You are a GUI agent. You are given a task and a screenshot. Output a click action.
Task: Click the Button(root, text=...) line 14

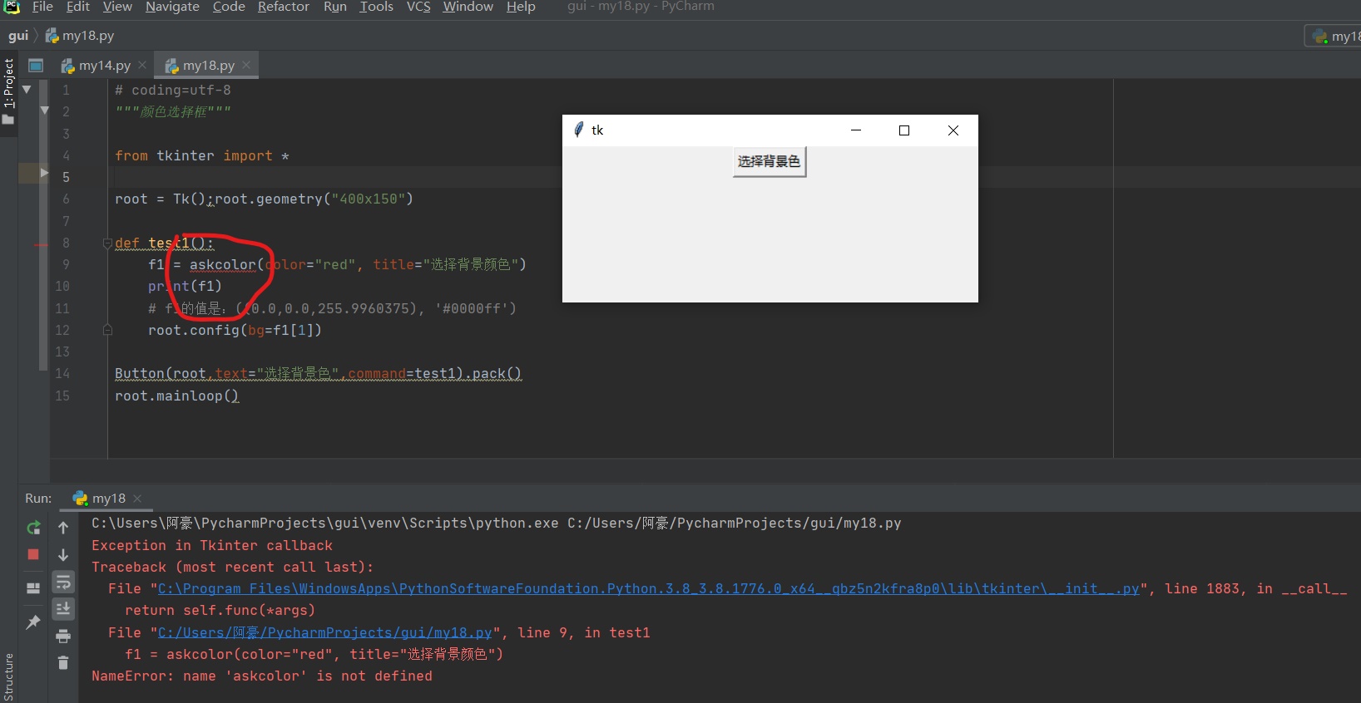(x=319, y=373)
